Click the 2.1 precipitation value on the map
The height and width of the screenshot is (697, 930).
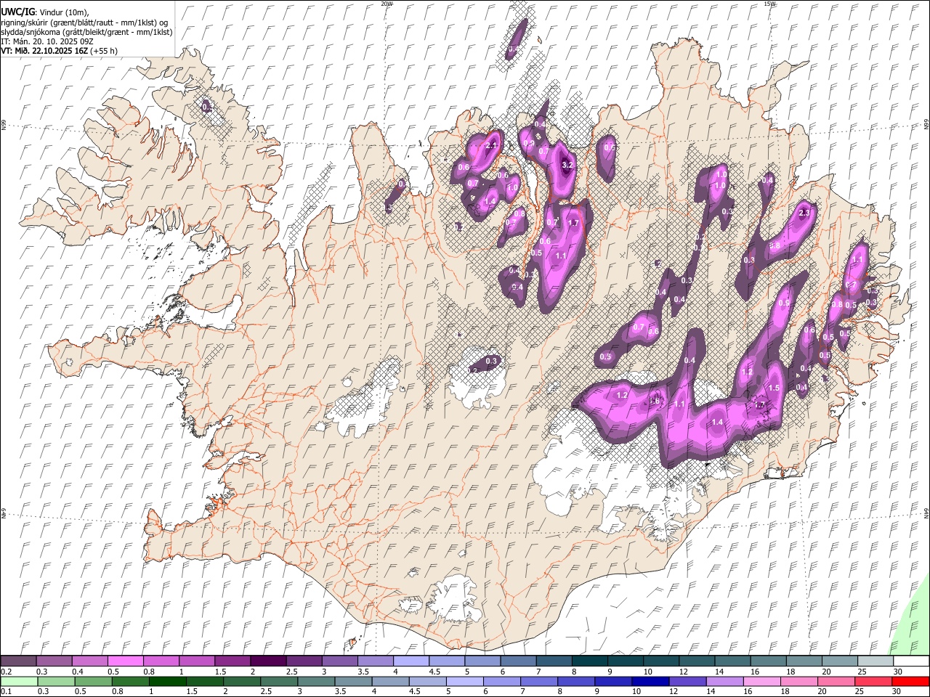[491, 146]
